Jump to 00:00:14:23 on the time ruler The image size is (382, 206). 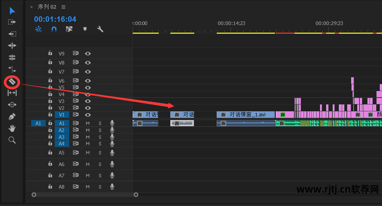coord(231,24)
